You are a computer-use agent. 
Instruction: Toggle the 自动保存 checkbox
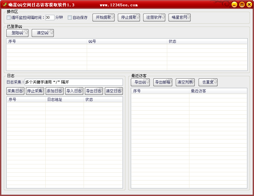click(70, 17)
